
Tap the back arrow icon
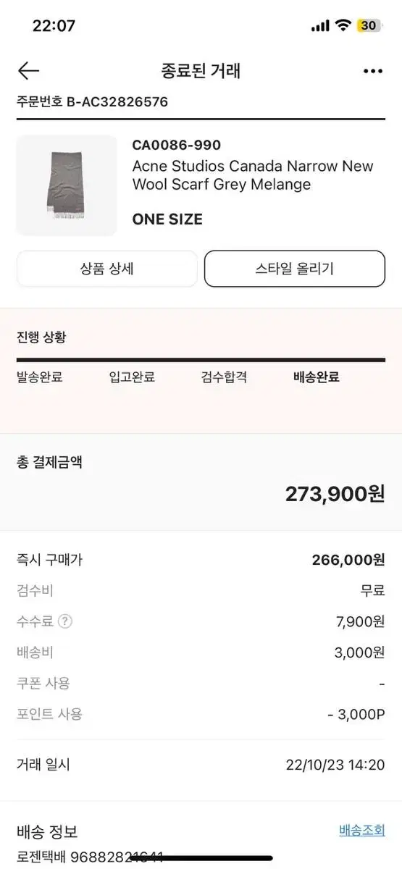(x=28, y=70)
